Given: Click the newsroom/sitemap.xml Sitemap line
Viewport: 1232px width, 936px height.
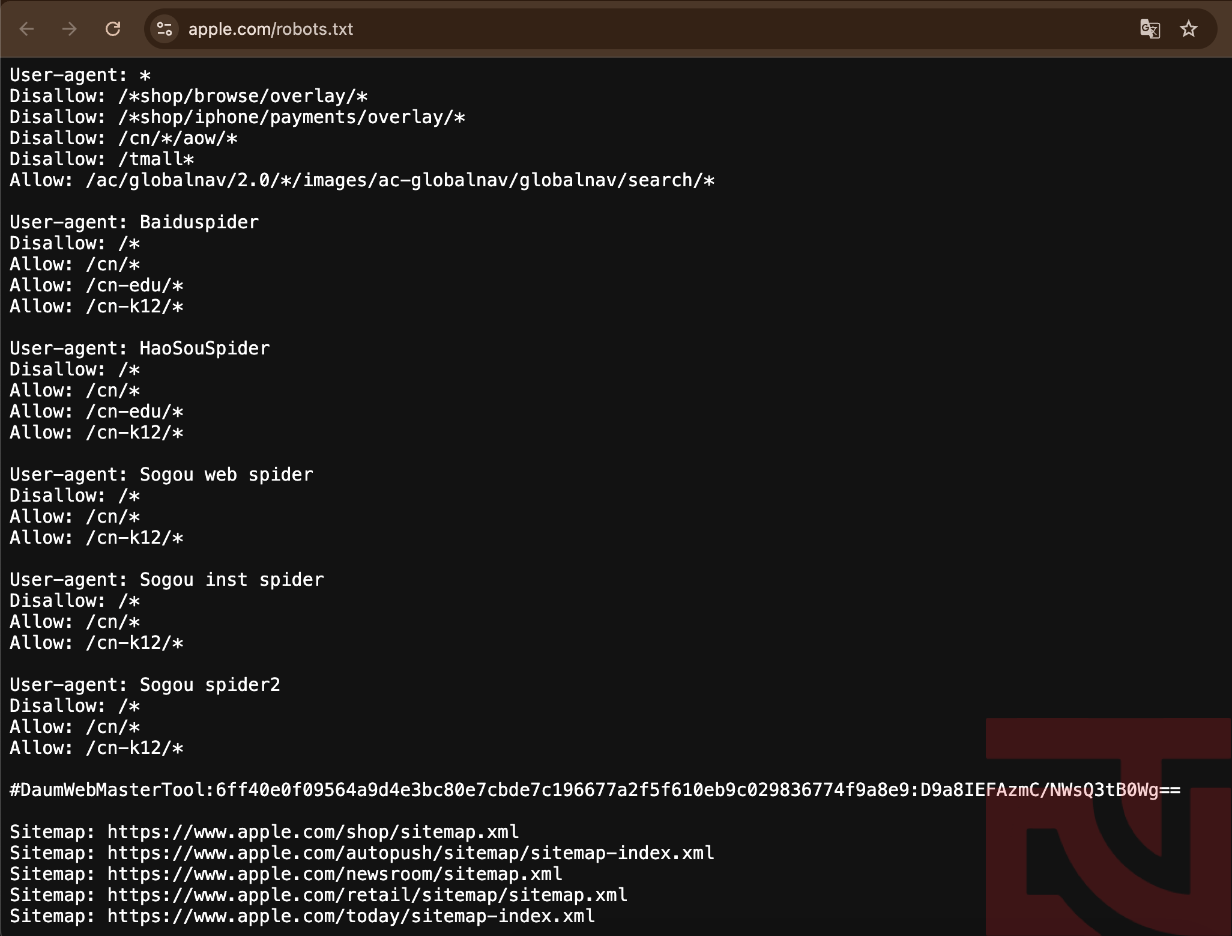Looking at the screenshot, I should pos(286,874).
